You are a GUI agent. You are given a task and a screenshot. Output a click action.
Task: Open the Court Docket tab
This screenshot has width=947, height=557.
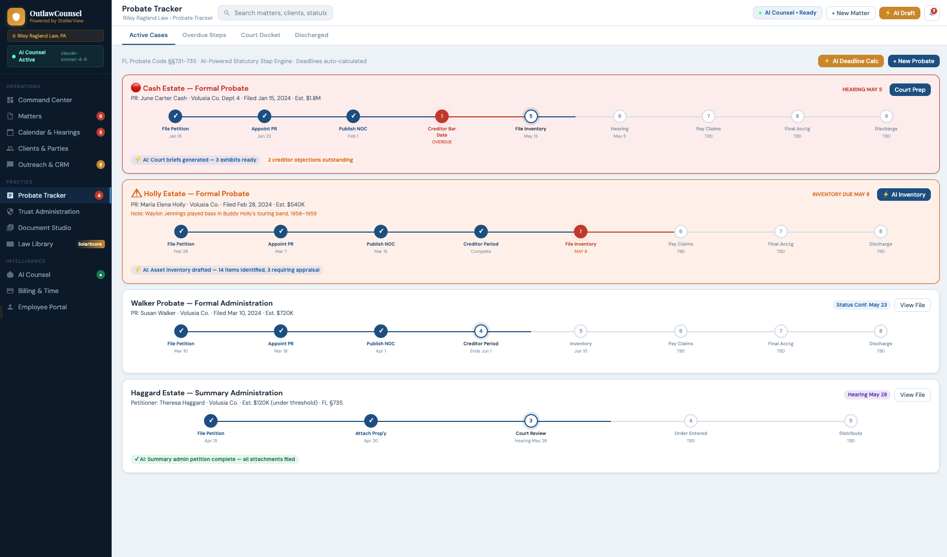[x=260, y=35]
